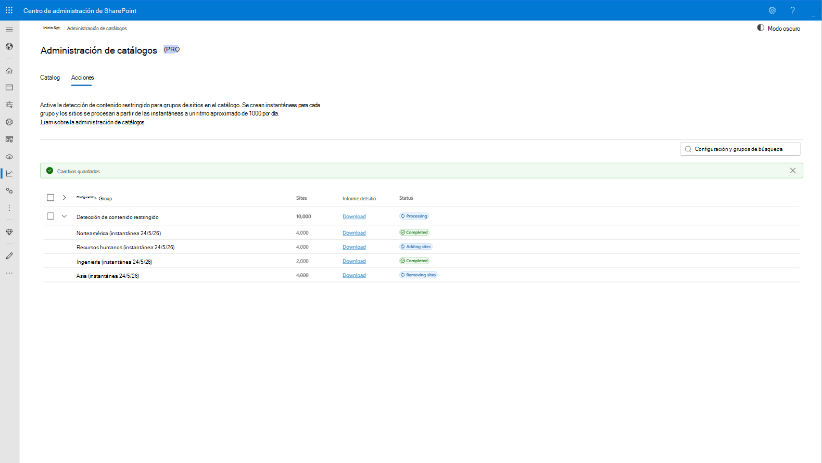Click the Home icon in left sidebar
The width and height of the screenshot is (822, 463).
pyautogui.click(x=9, y=71)
